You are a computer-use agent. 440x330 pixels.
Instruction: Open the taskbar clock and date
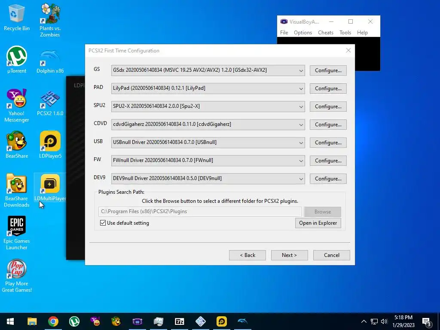(x=403, y=321)
